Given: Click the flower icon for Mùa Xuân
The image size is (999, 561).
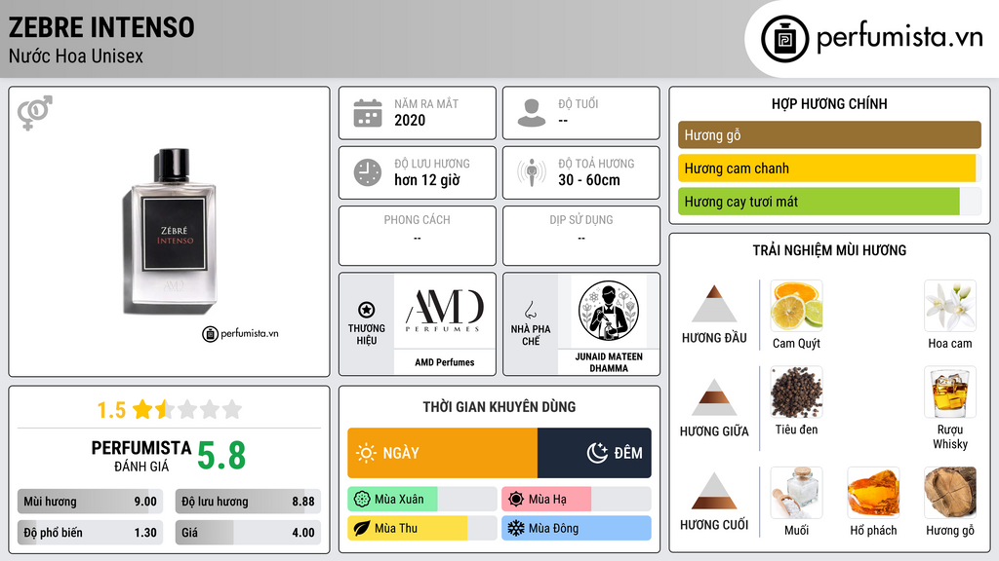Looking at the screenshot, I should pos(361,500).
